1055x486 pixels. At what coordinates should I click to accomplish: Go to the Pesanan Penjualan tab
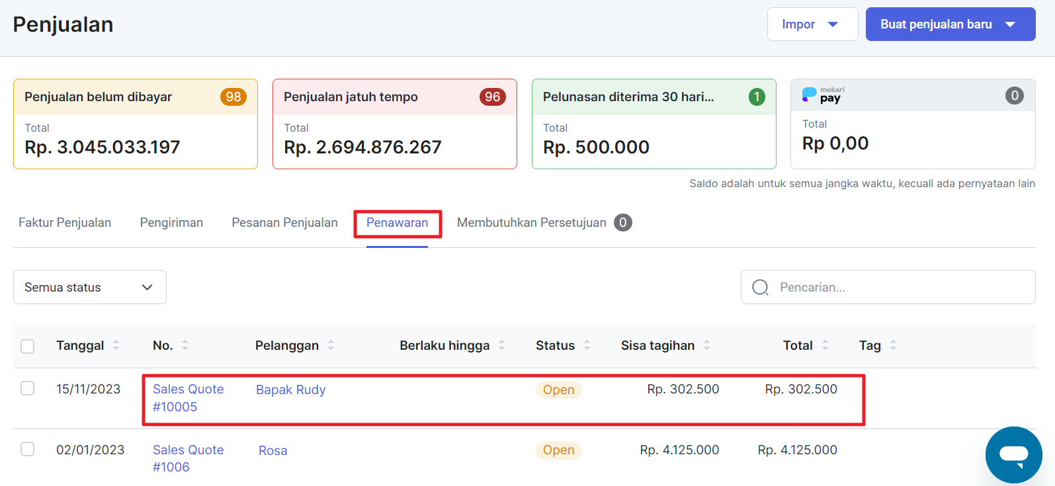[x=284, y=223]
